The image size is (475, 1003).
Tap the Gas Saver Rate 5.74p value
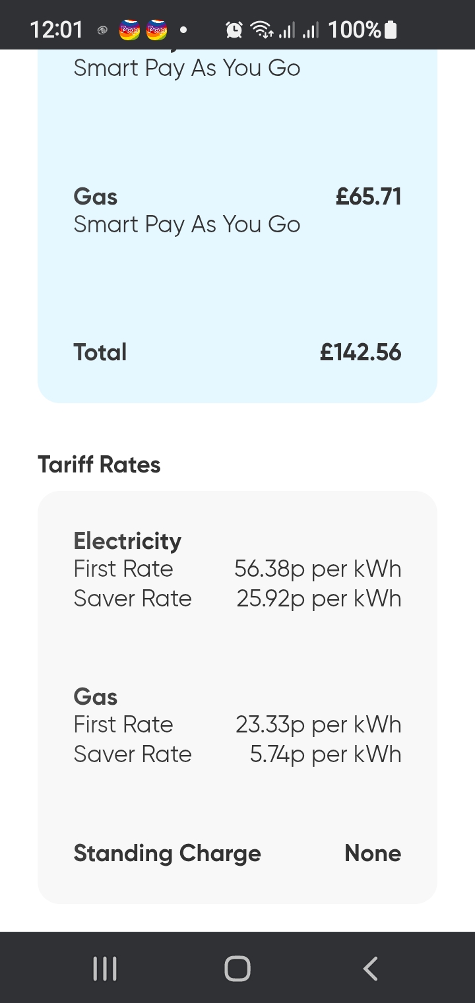325,754
